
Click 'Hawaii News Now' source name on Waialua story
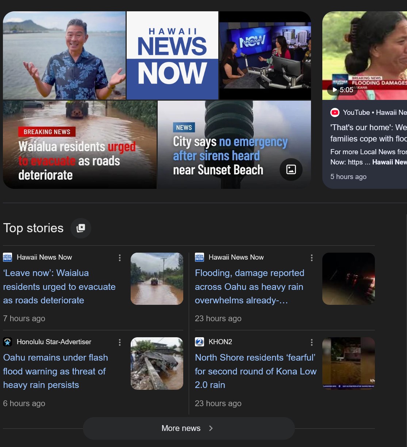[x=44, y=257]
